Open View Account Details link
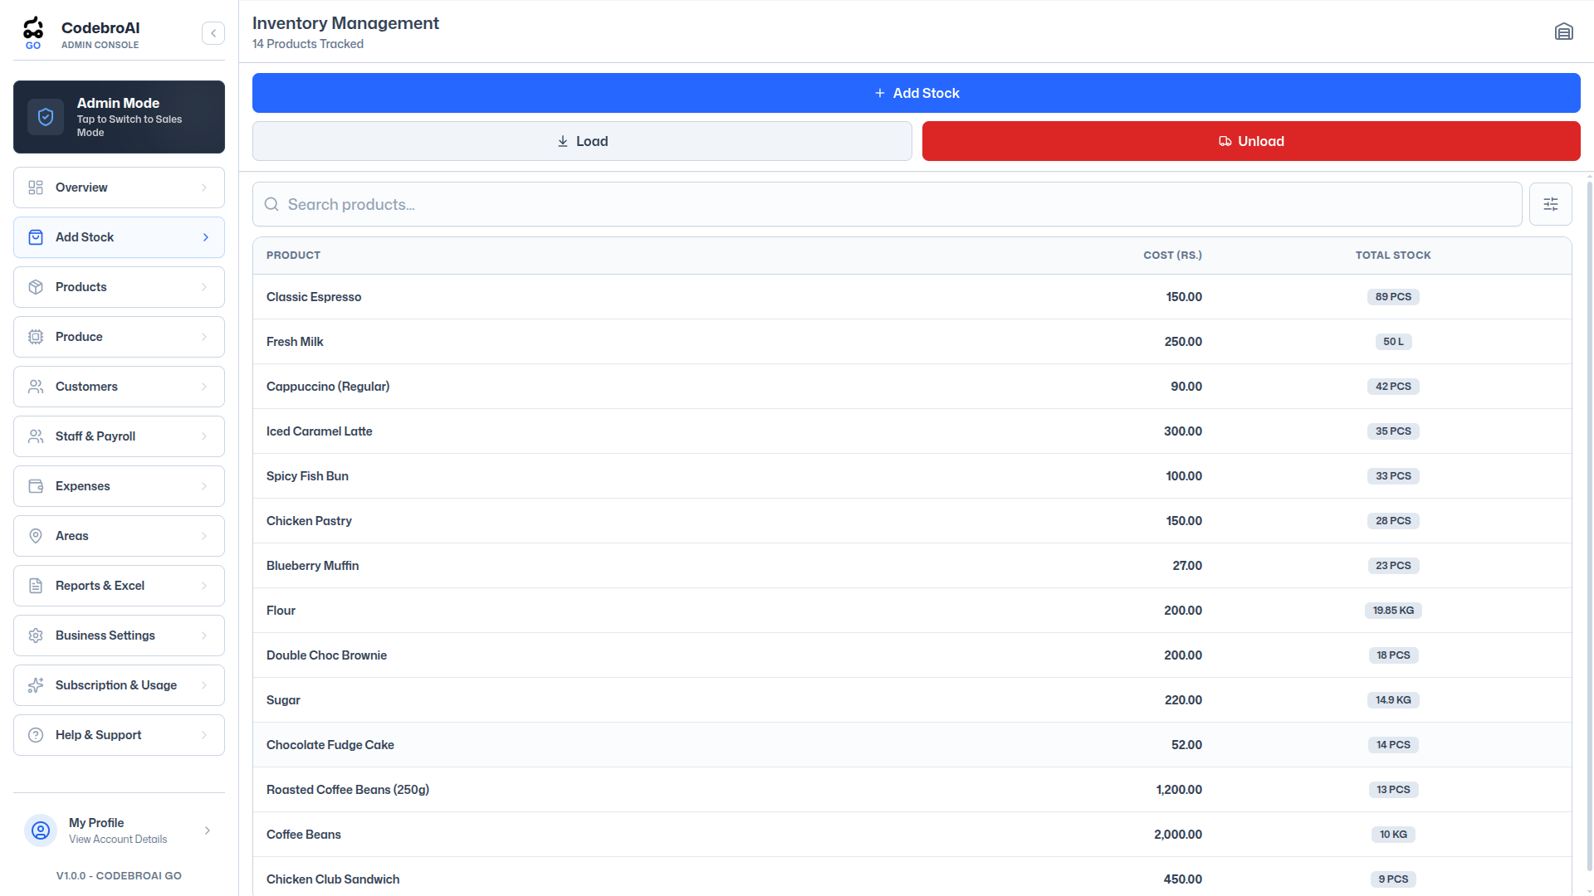1594x896 pixels. [118, 840]
